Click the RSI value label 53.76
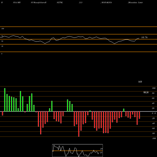Viewport: 157px width, 157px height. (144, 37)
